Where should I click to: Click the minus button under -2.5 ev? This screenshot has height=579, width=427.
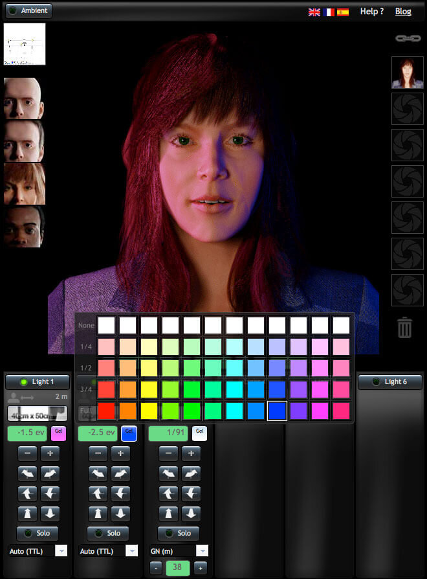(x=98, y=453)
